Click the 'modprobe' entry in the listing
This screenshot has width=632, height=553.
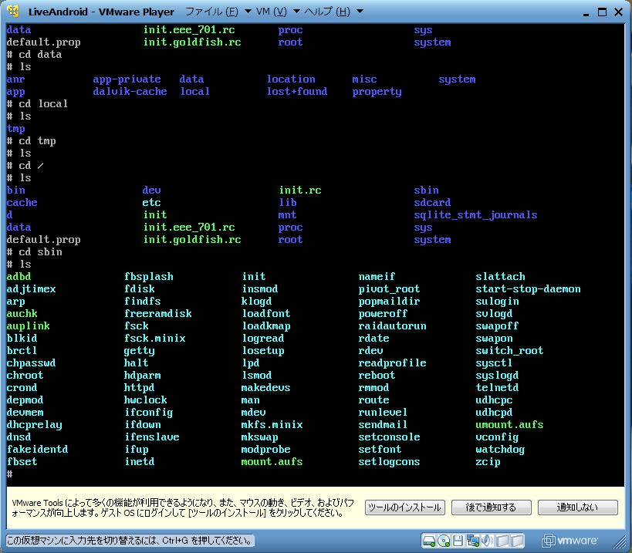click(266, 449)
